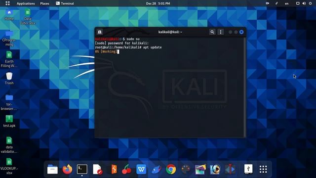Screen dimensions: 316x178
Task: Click the '0% [Working]' progress line
Action: (106, 51)
